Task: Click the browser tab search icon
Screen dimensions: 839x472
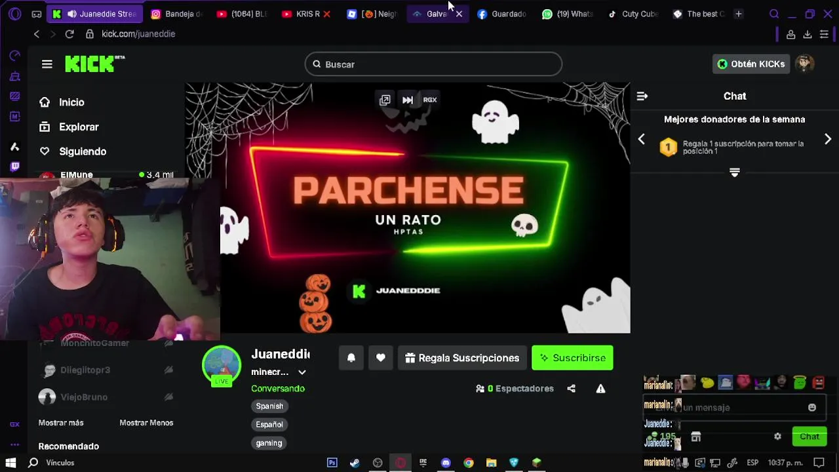Action: pyautogui.click(x=774, y=14)
